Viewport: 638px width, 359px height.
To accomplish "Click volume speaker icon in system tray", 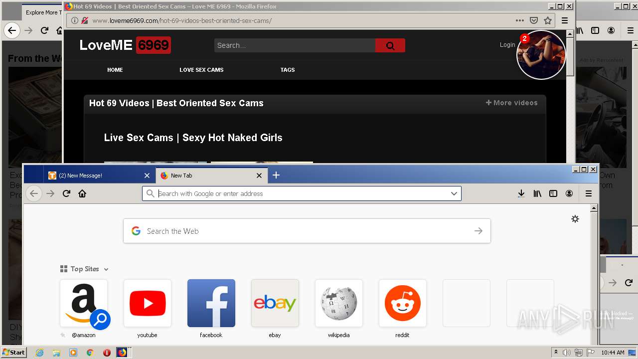I will 567,353.
